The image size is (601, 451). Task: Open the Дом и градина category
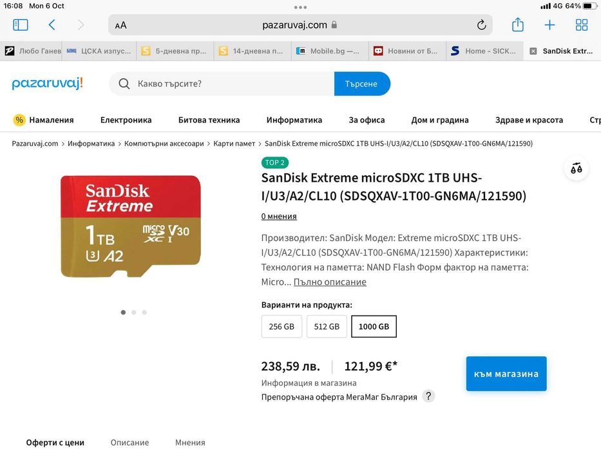point(440,120)
